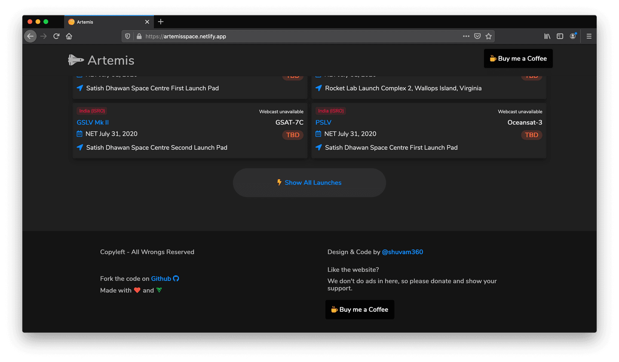This screenshot has height=362, width=619.
Task: Open the browser home page
Action: click(69, 37)
